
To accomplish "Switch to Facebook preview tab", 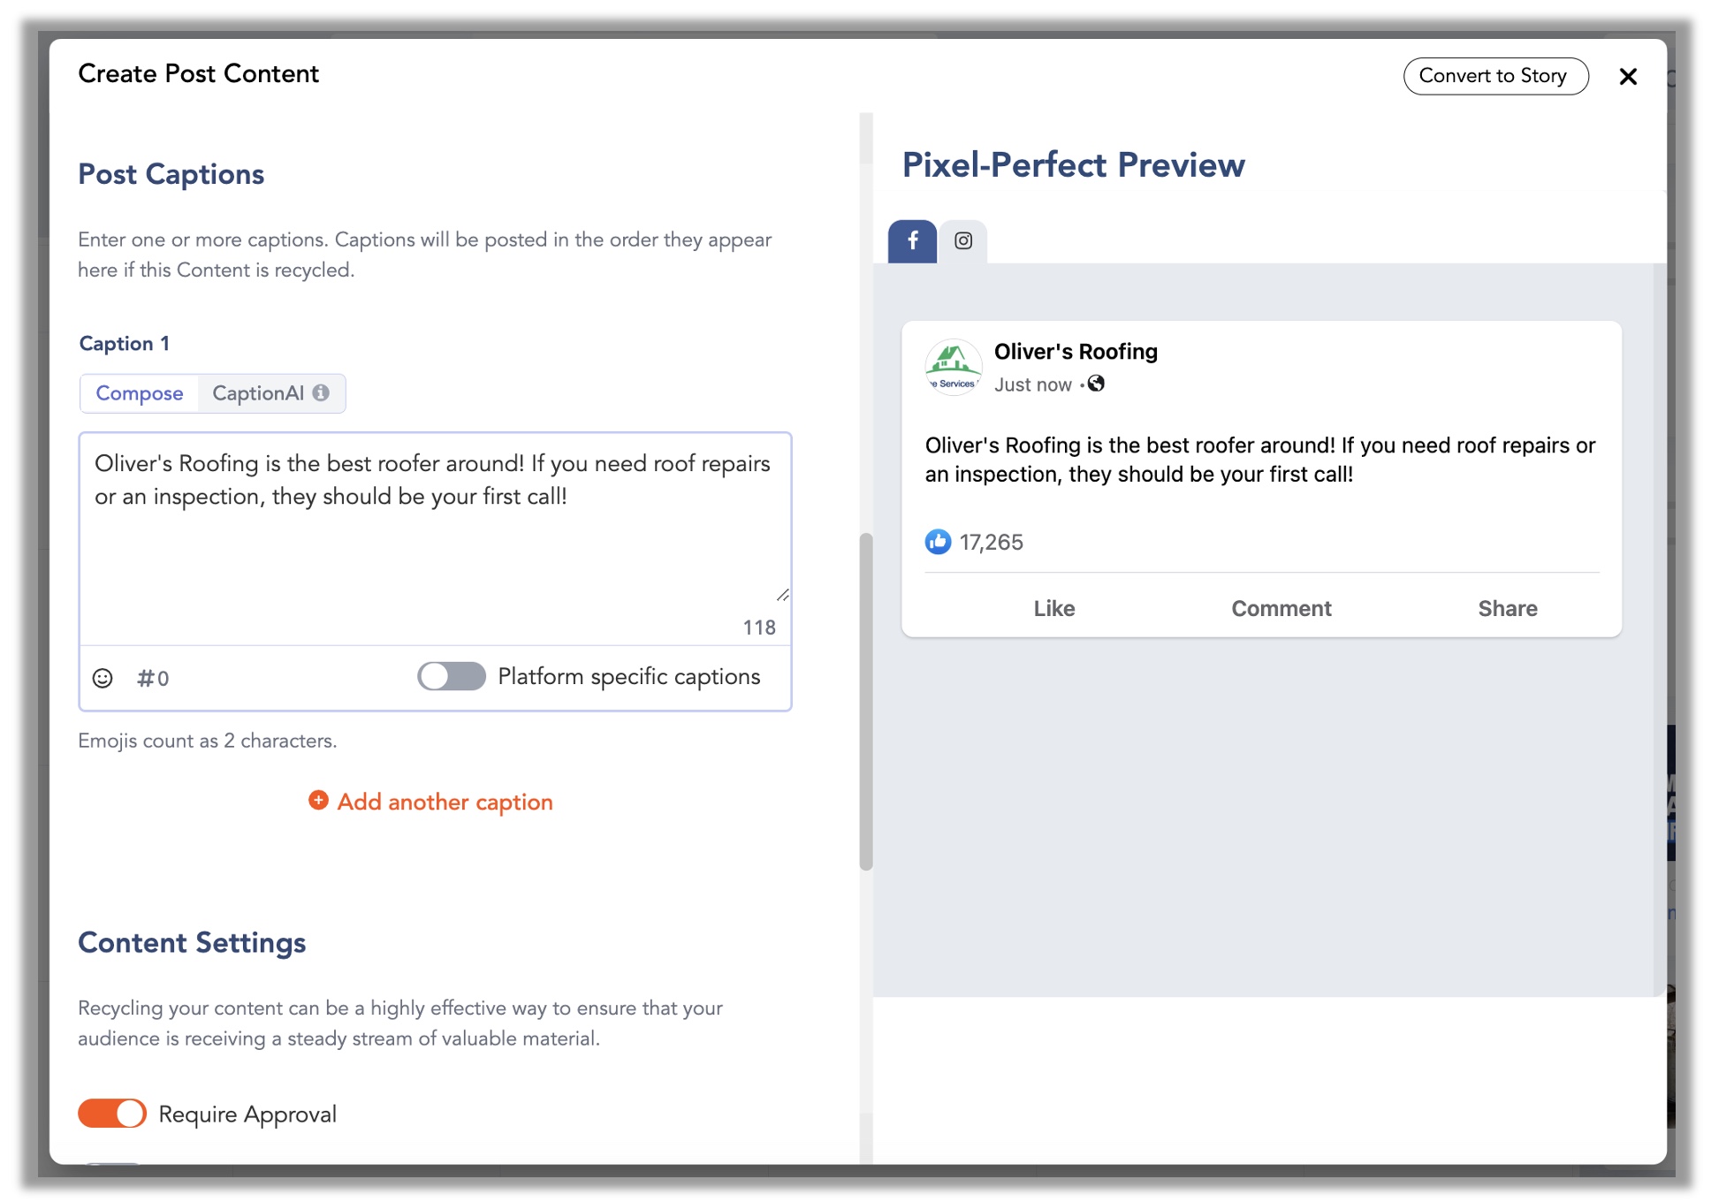I will coord(912,240).
